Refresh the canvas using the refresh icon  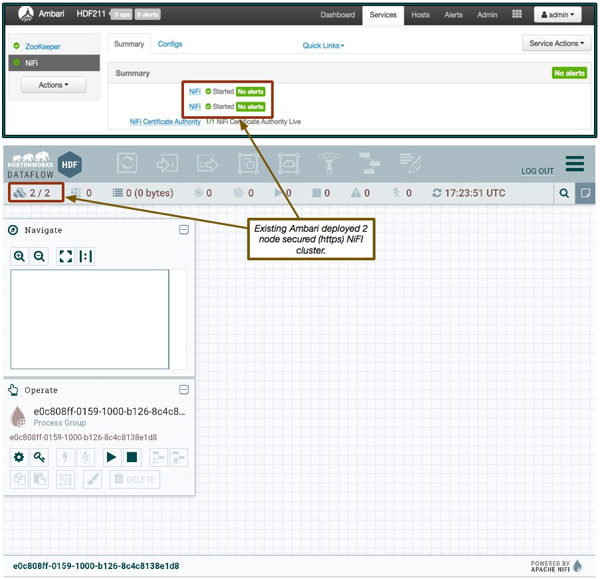point(438,193)
